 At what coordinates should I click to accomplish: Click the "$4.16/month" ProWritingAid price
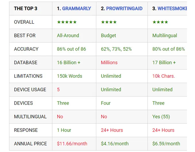(x=115, y=144)
